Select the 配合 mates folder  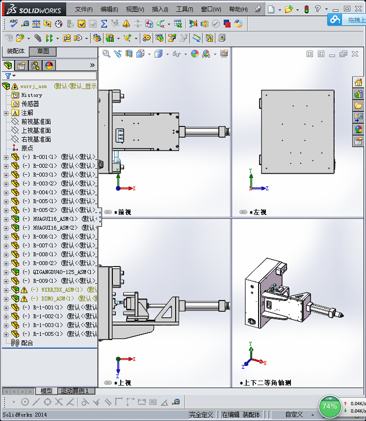(27, 343)
